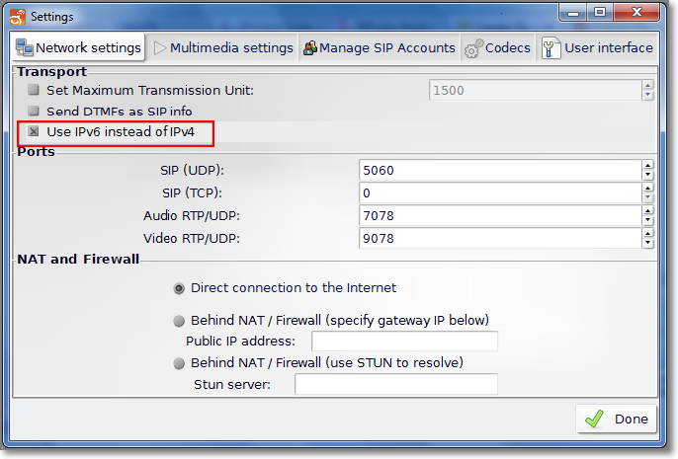Screen dimensions: 678x459
Task: Increase the SIP (UDP) port value
Action: tap(647, 166)
